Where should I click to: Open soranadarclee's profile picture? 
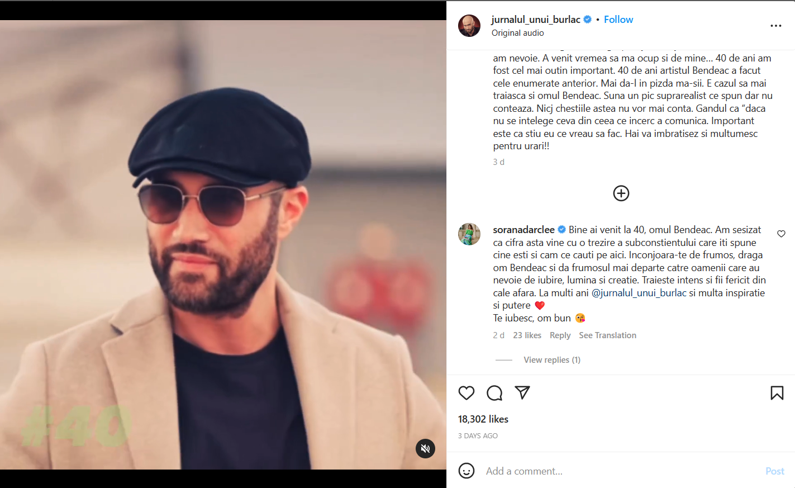coord(469,234)
